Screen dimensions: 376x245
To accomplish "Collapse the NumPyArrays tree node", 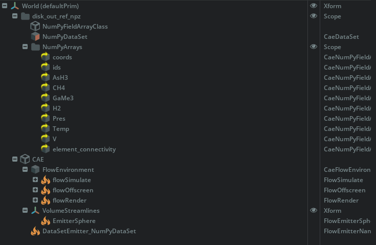I will [x=25, y=47].
